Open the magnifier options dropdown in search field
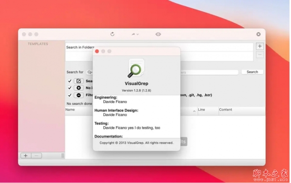The image size is (291, 183). click(90, 72)
